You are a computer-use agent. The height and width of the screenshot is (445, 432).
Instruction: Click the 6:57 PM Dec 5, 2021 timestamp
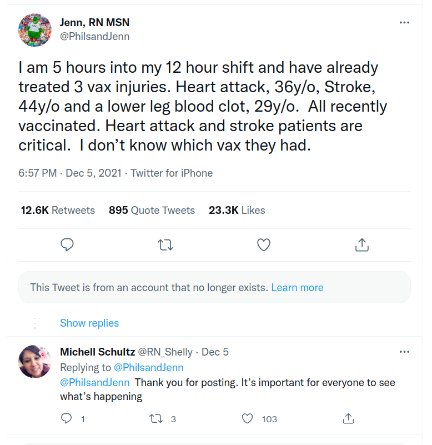[70, 173]
